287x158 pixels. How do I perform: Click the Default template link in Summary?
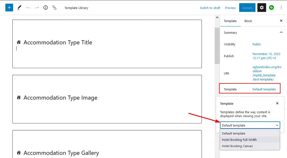click(264, 89)
